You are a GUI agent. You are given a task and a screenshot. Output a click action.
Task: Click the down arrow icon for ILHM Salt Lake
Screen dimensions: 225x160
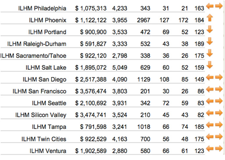[x=209, y=65]
